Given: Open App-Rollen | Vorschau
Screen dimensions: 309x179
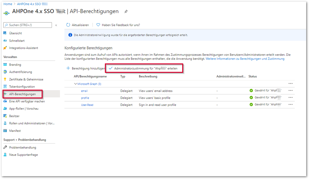Looking at the screenshot, I should coord(24,109).
